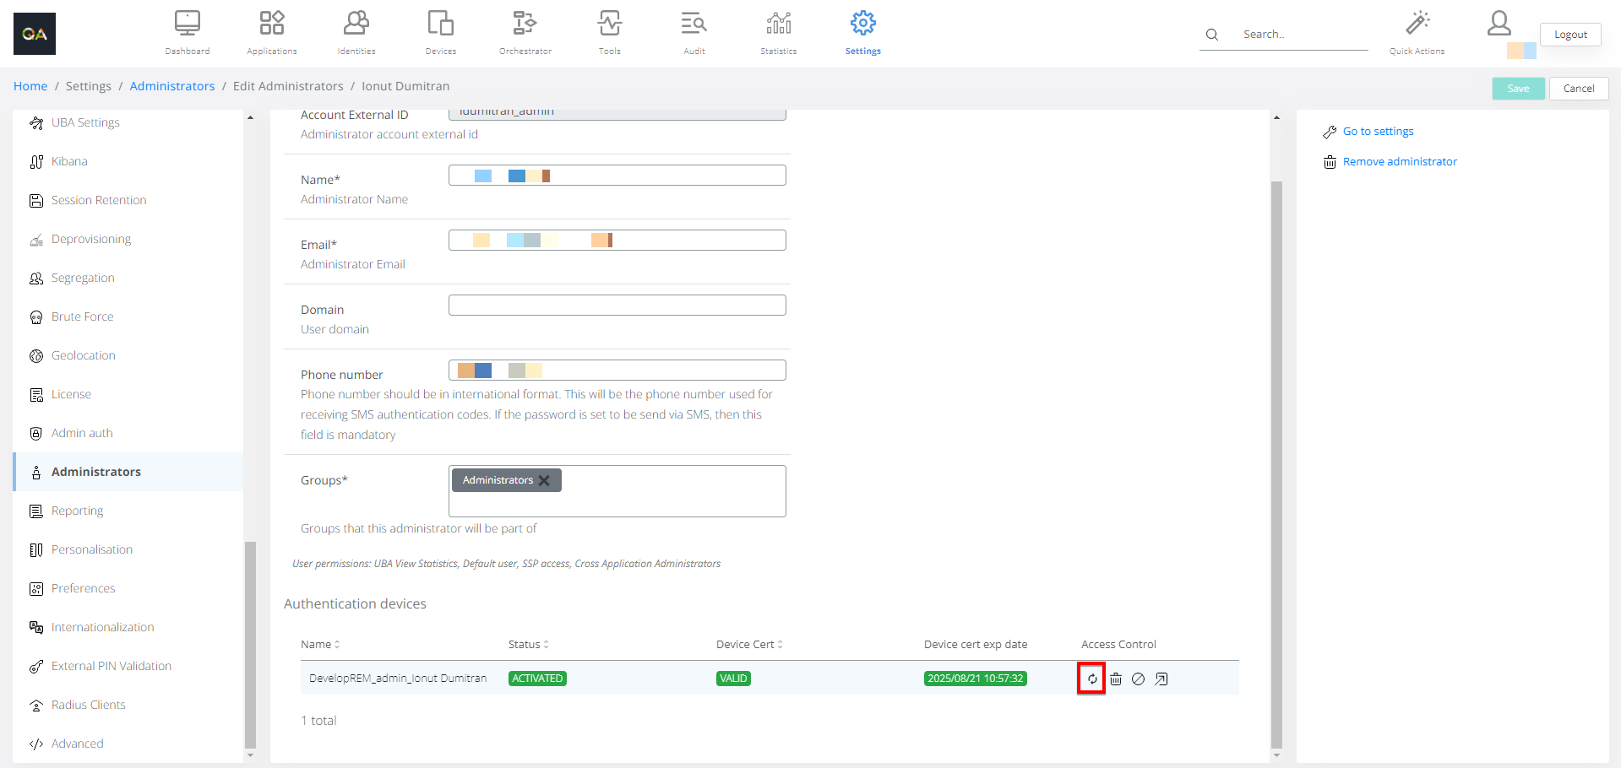The height and width of the screenshot is (768, 1621).
Task: Open the Dashboard from top navigation
Action: tap(188, 32)
